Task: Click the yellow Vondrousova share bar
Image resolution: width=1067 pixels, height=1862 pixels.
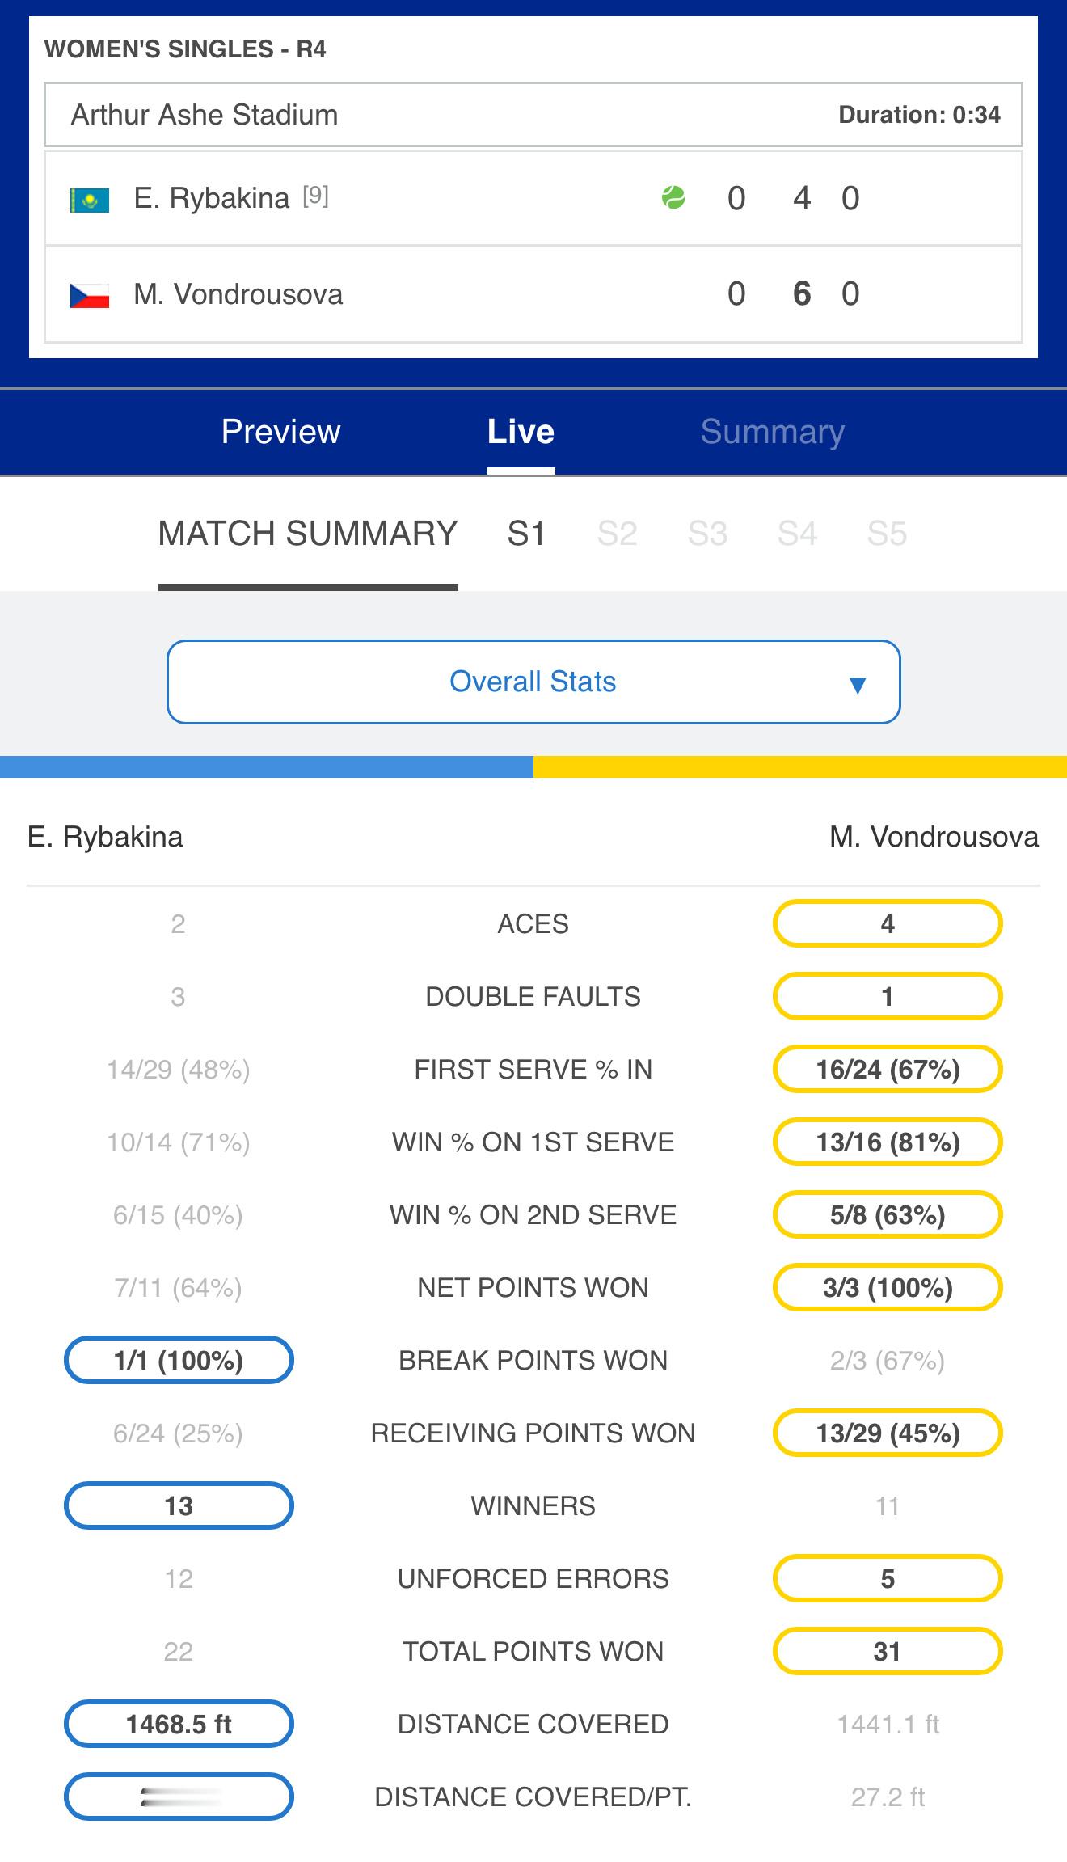Action: (800, 766)
